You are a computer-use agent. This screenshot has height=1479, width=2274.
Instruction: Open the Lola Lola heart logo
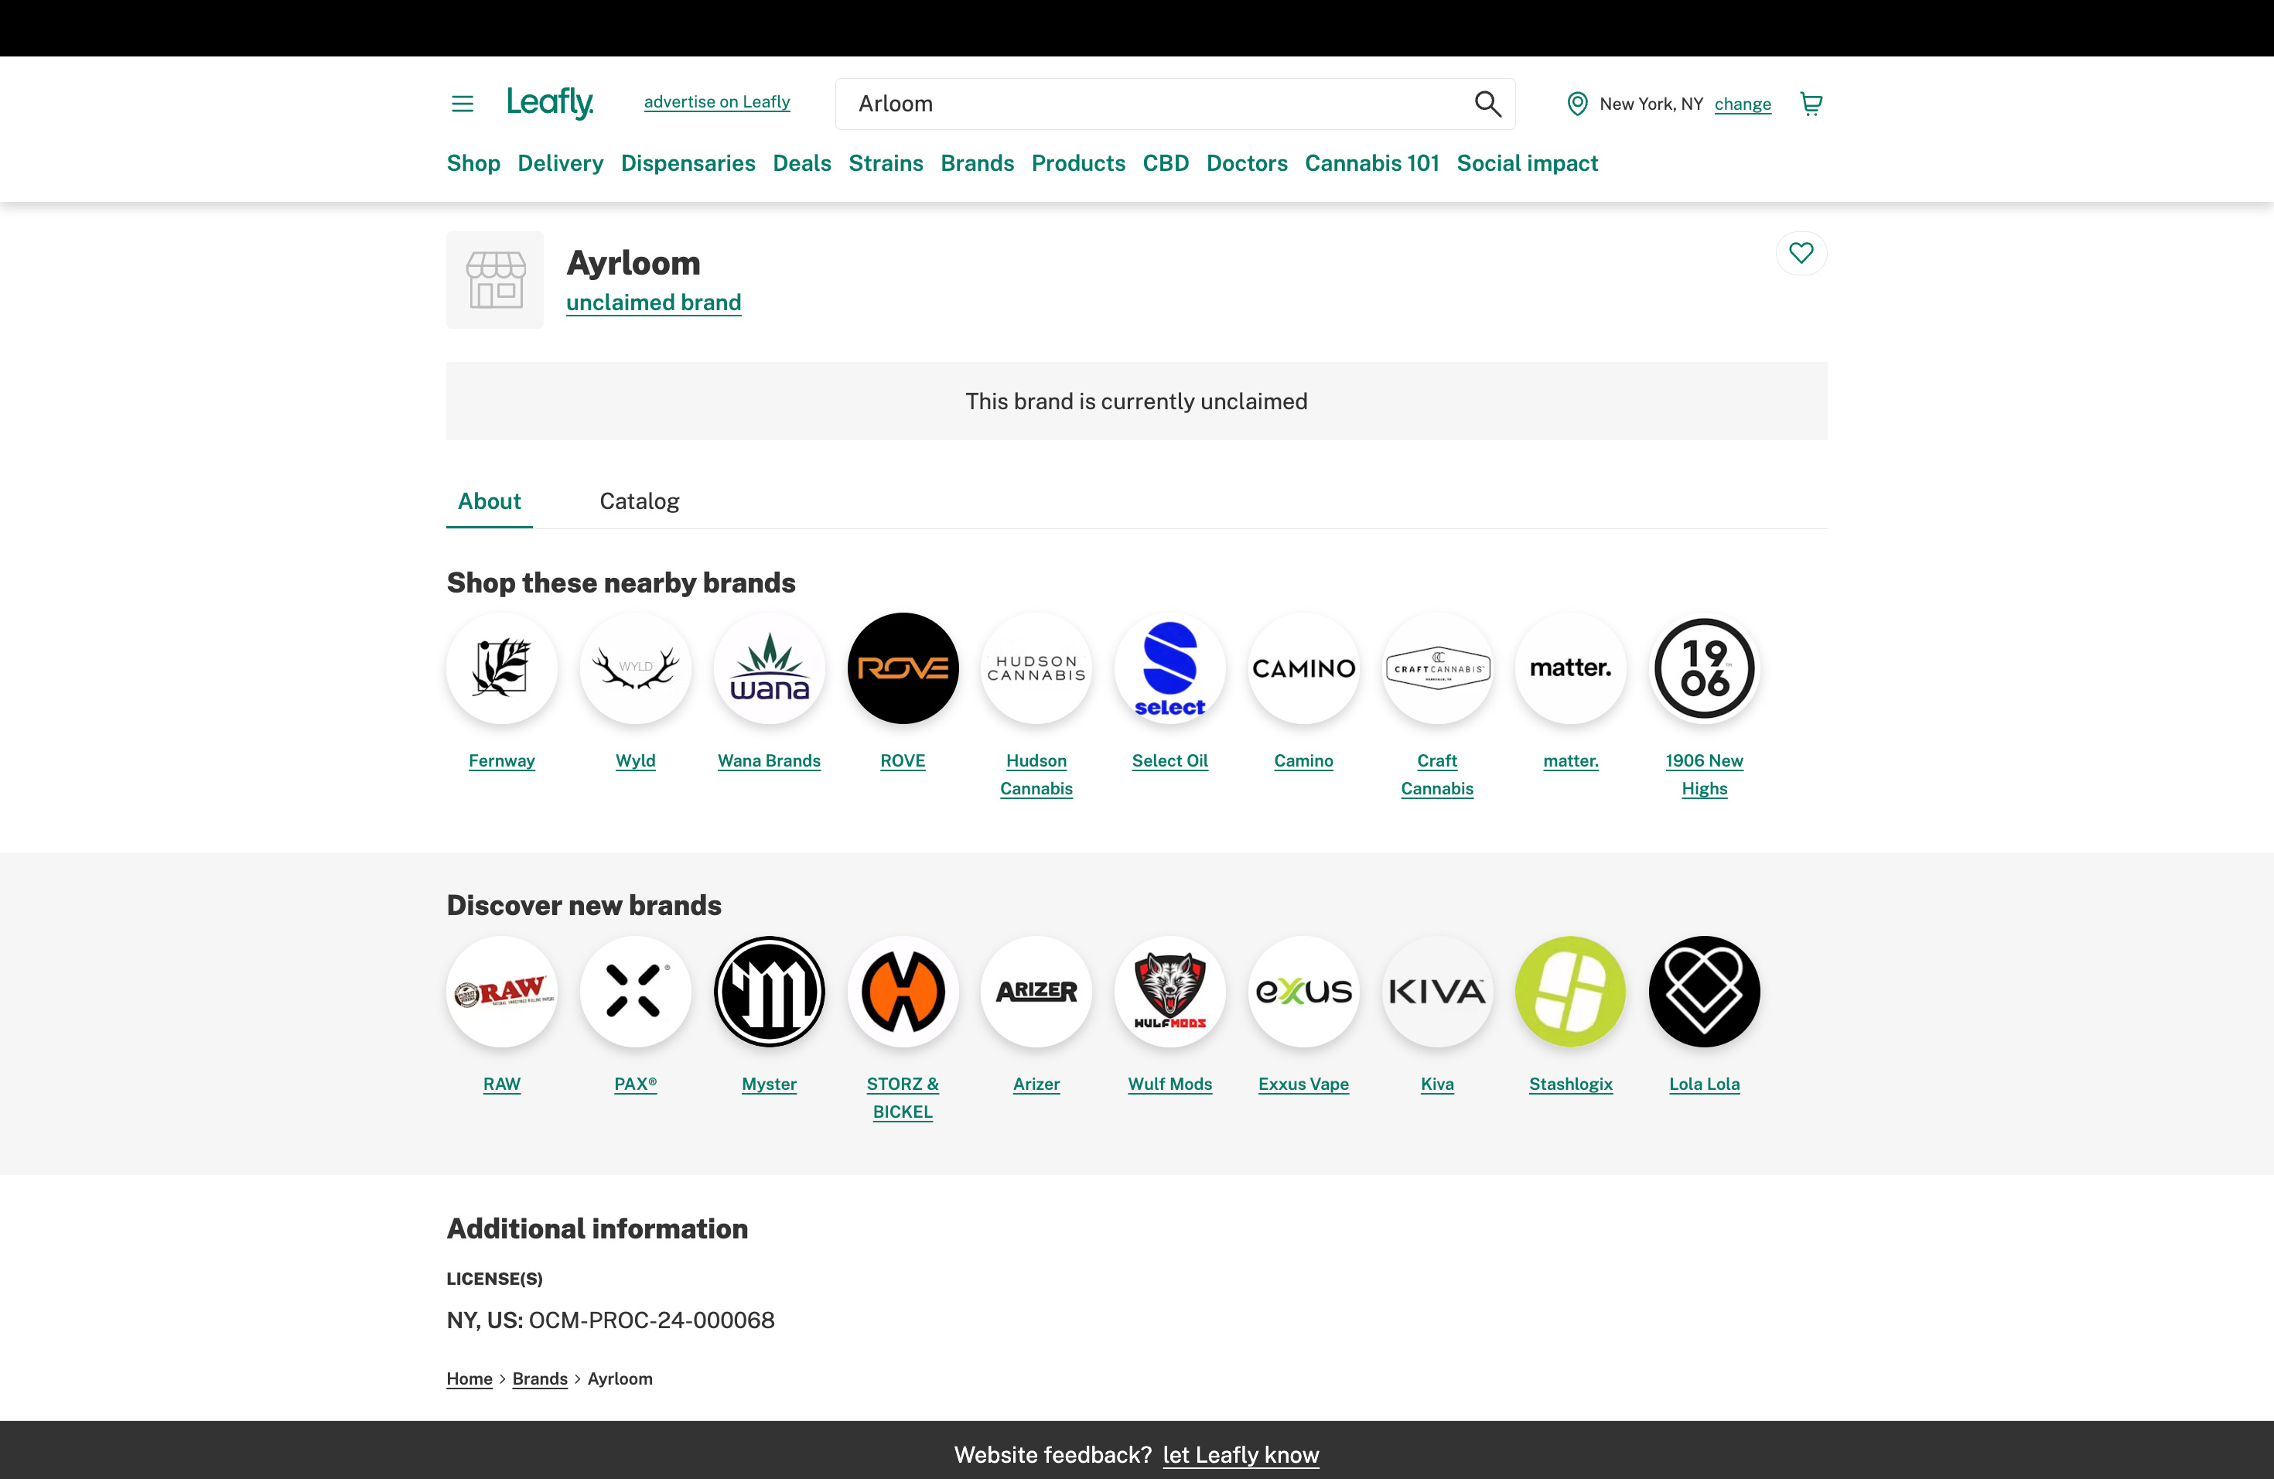(x=1705, y=992)
